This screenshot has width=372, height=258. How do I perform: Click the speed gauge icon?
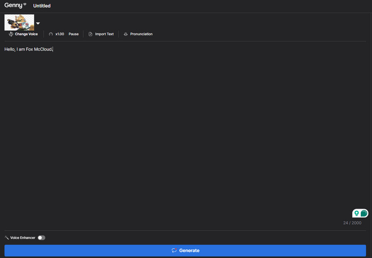(51, 34)
